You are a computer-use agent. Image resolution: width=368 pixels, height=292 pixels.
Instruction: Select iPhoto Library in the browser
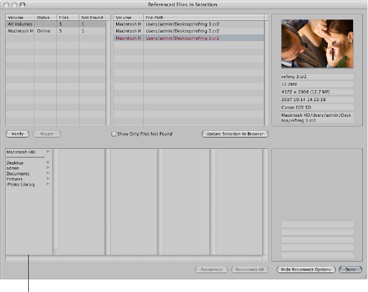click(x=21, y=185)
